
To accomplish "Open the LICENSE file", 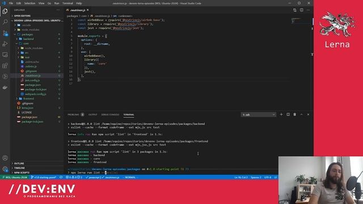I will (27, 112).
